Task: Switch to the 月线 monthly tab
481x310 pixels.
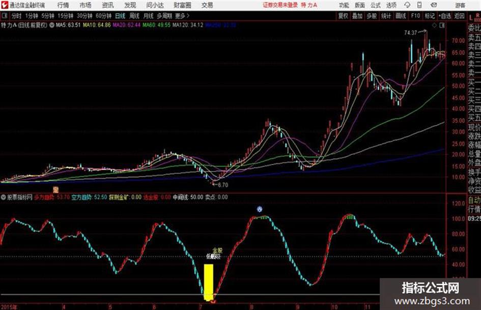Action: click(x=149, y=16)
